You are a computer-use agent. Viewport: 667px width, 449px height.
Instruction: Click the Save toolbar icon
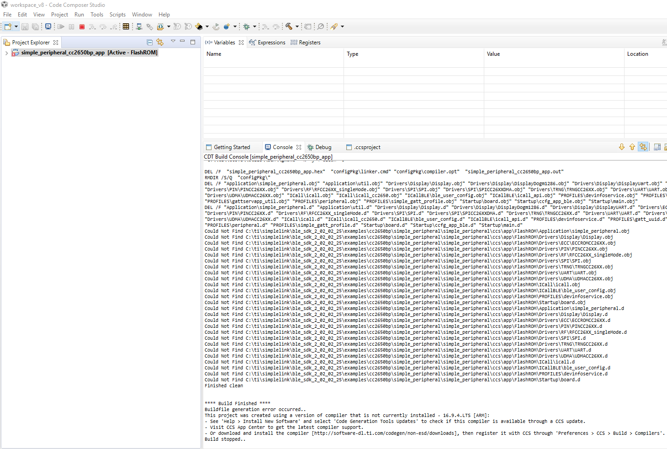pos(25,27)
